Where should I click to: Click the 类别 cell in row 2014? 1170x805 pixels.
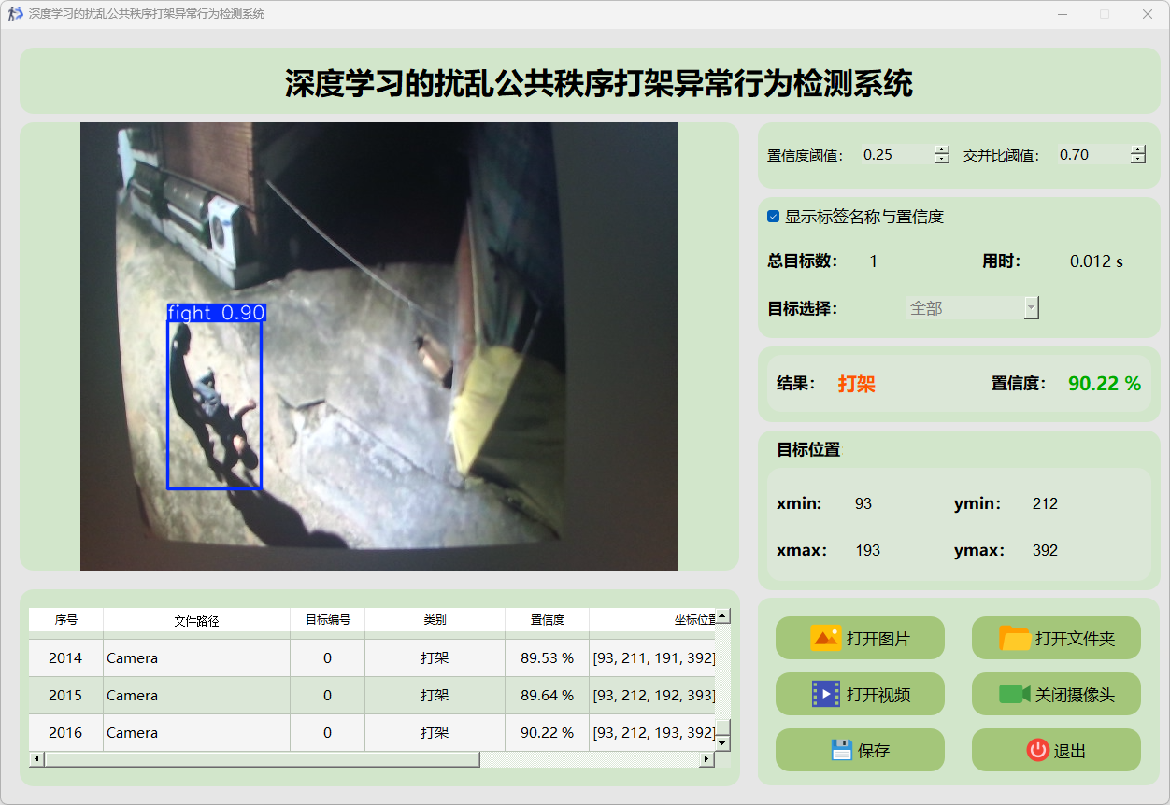coord(435,658)
